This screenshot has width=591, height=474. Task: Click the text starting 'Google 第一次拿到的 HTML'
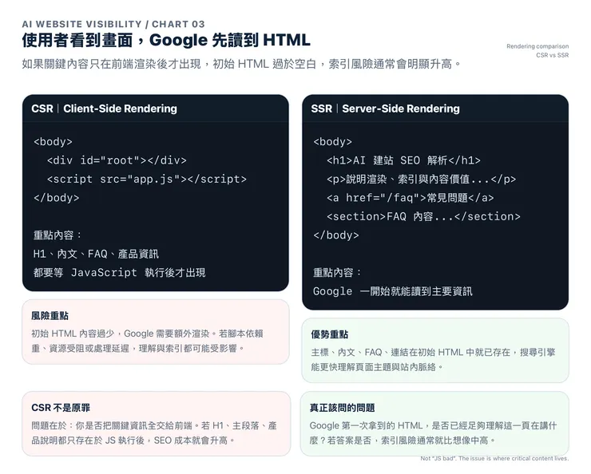pos(433,433)
